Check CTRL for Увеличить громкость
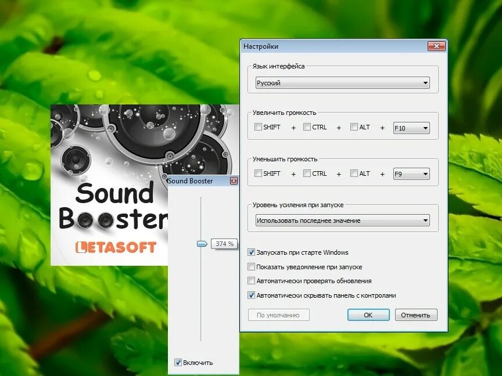The image size is (502, 376). 307,127
